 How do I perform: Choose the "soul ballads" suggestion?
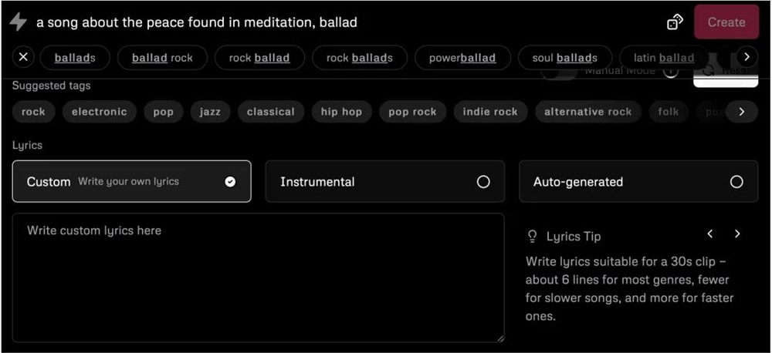[564, 58]
